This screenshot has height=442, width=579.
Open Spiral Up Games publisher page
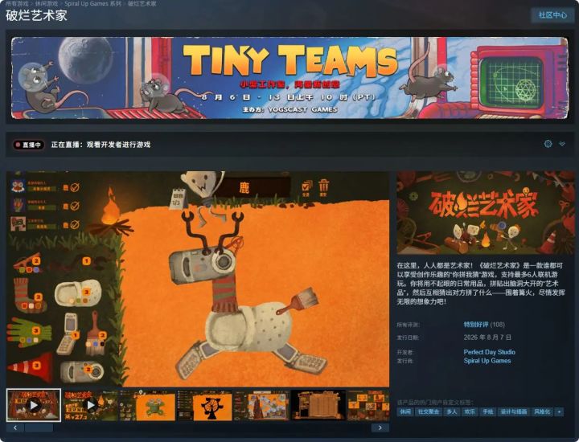(487, 361)
